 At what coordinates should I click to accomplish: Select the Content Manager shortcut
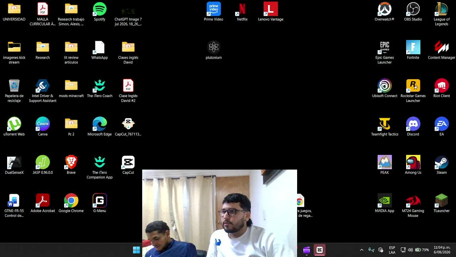[x=442, y=47]
